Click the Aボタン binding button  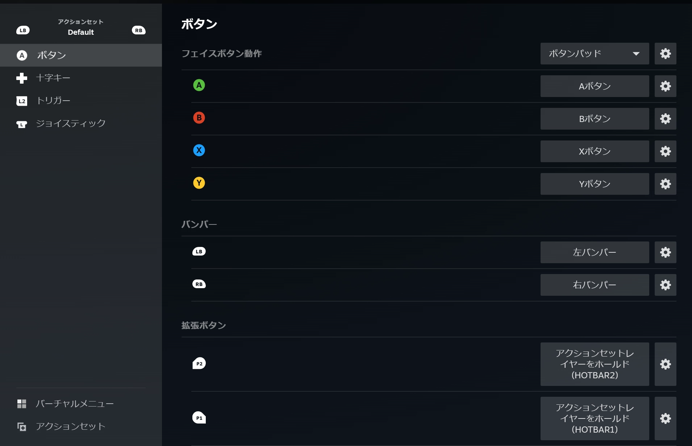595,86
